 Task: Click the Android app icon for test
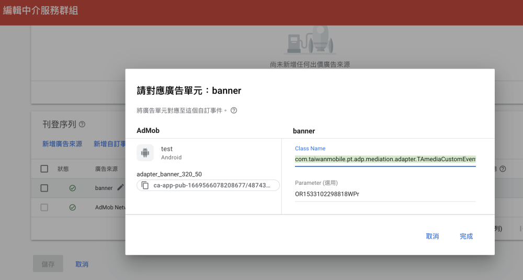click(145, 153)
